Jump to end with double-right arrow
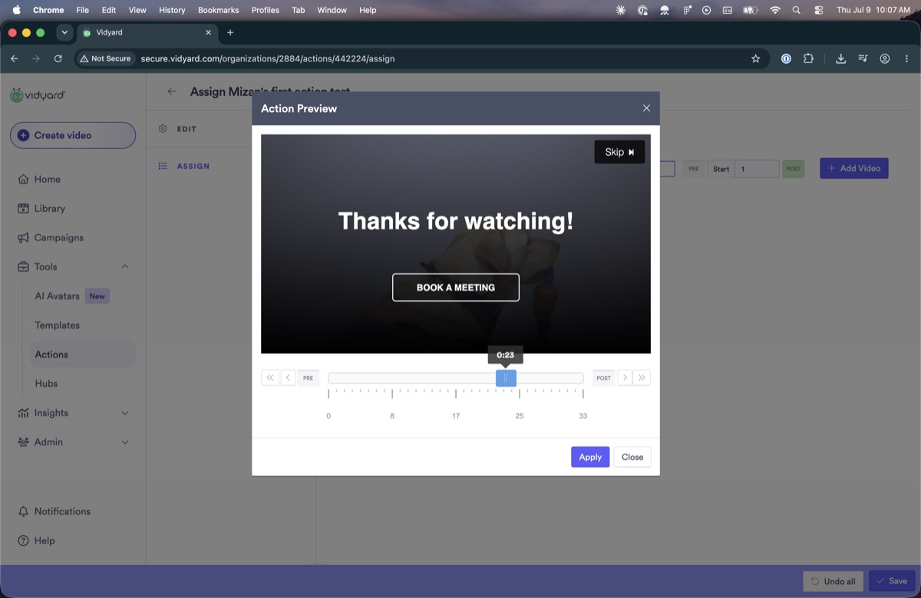This screenshot has width=921, height=598. [x=642, y=378]
